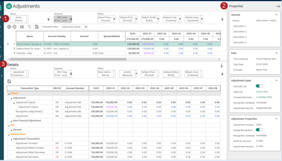Collapse the Adjustment Input properties section
The width and height of the screenshot is (282, 161).
point(277,80)
